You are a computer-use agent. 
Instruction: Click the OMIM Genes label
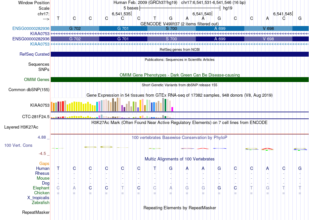click(37, 79)
